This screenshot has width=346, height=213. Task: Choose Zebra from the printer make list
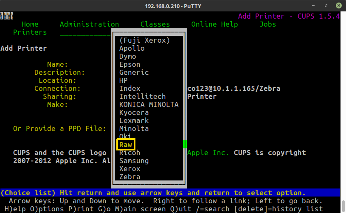[x=129, y=177]
